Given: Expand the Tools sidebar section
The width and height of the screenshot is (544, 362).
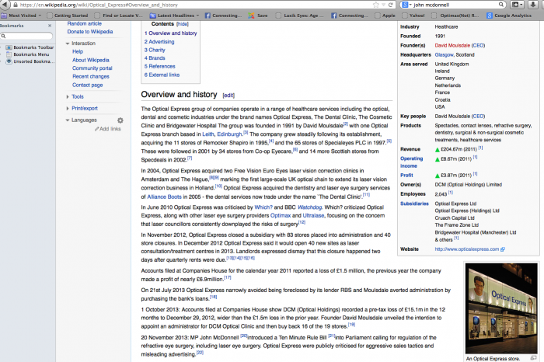Looking at the screenshot, I should (x=68, y=96).
